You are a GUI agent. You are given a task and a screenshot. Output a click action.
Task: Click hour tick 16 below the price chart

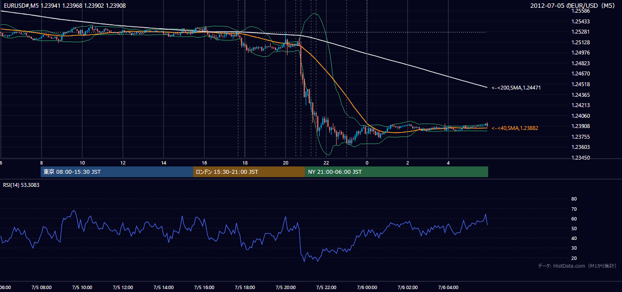point(204,163)
